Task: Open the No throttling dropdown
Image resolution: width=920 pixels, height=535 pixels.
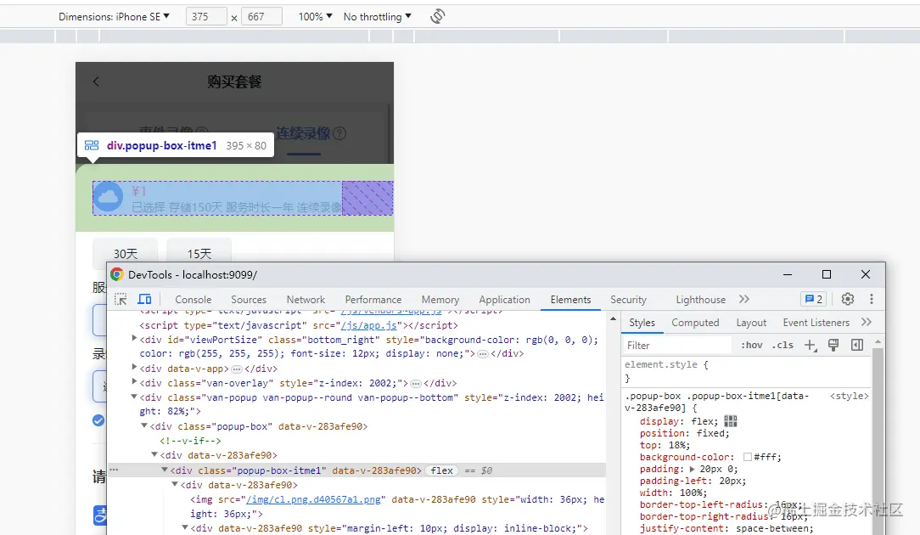Action: (378, 16)
